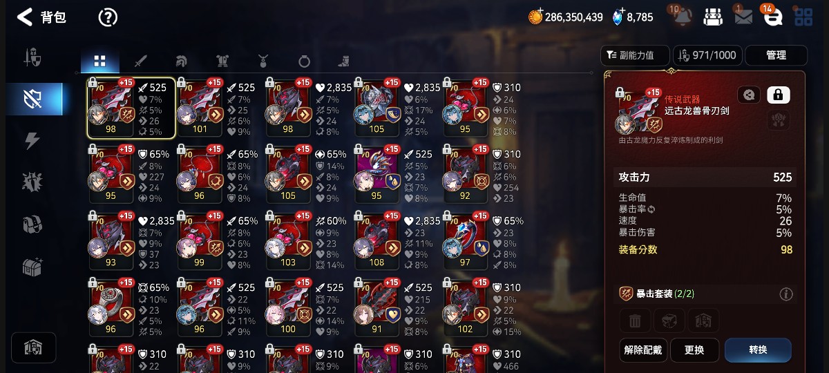Expand the 971/1000 inventory capacity button
Viewport: 829px width, 373px height.
[708, 55]
